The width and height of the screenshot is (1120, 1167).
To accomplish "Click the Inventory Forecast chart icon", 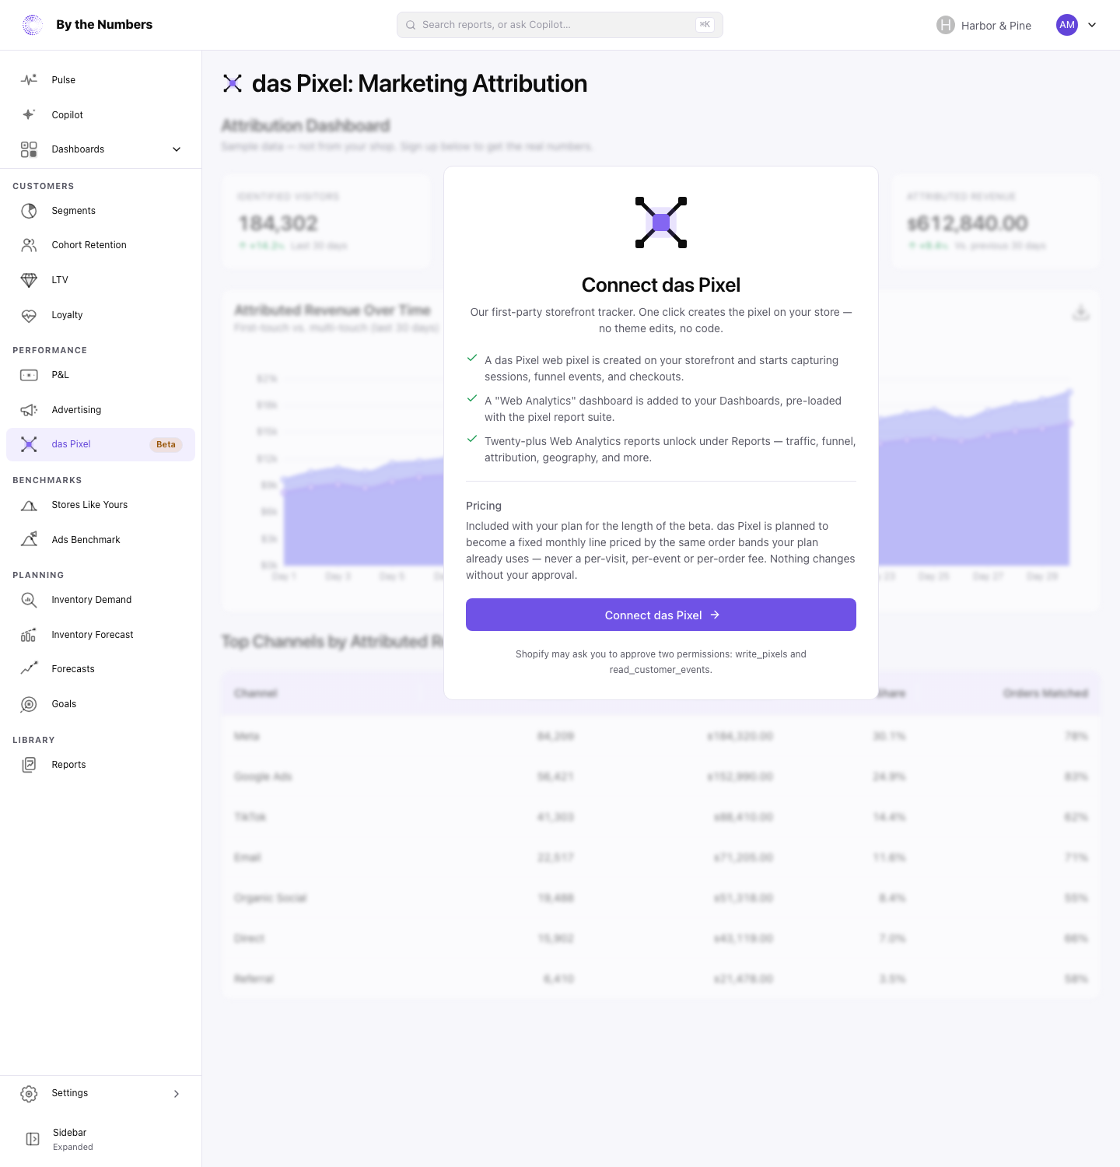I will click(29, 635).
